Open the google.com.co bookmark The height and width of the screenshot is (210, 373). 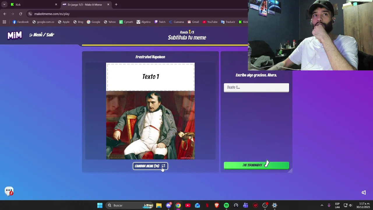tap(43, 22)
